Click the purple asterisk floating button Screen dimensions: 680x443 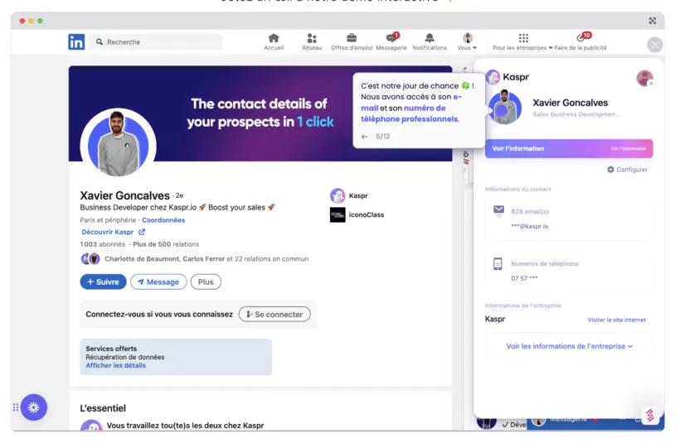34,407
